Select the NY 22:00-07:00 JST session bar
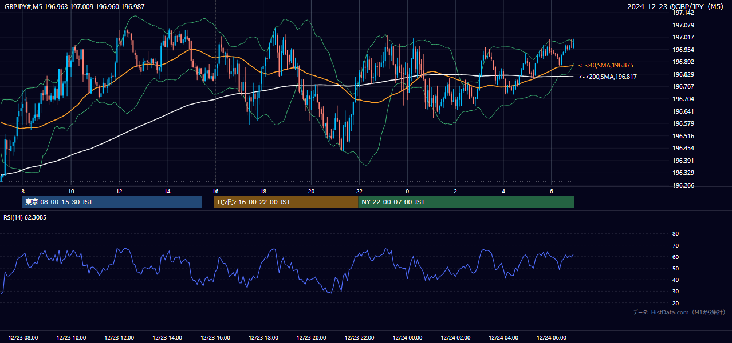The height and width of the screenshot is (343, 732). (466, 202)
